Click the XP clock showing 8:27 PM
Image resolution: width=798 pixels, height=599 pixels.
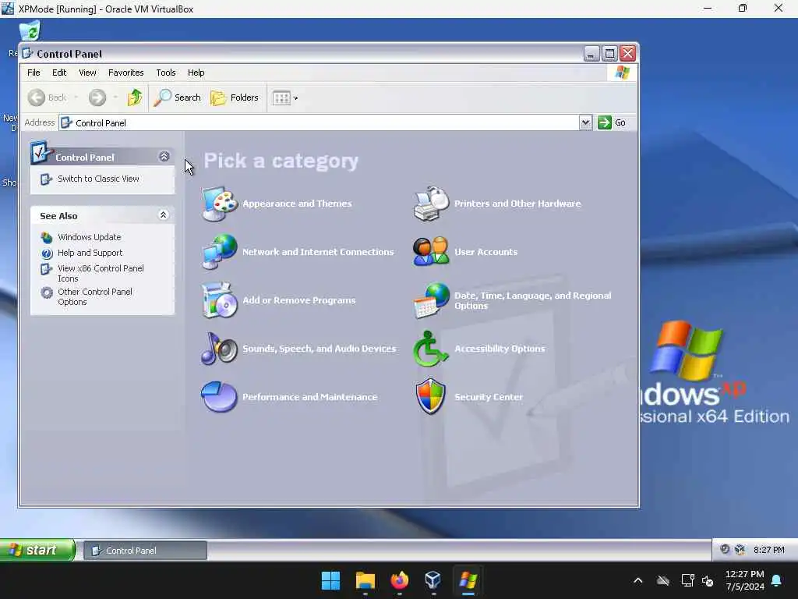pos(769,550)
